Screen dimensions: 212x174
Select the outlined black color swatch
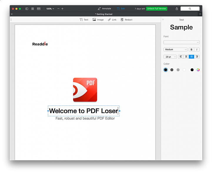166,70
